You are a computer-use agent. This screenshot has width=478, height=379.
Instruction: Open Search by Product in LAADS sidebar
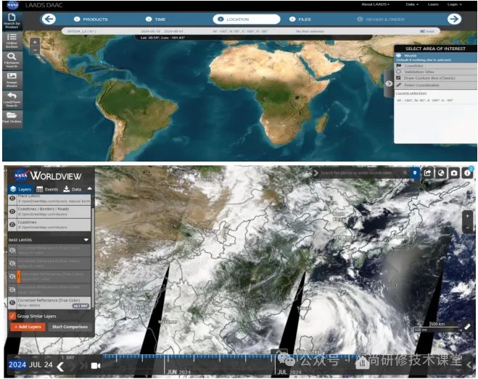[12, 21]
